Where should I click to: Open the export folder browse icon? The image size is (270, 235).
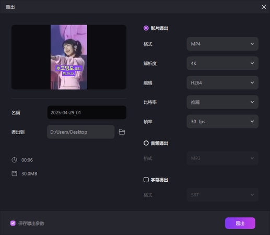tap(122, 132)
